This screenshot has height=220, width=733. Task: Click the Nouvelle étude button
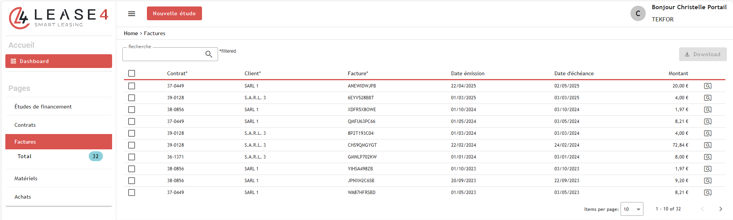coord(174,13)
